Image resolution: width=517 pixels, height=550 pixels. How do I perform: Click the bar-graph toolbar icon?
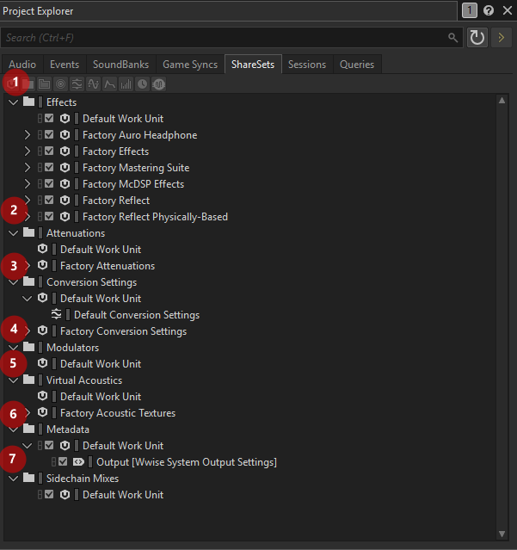(126, 84)
